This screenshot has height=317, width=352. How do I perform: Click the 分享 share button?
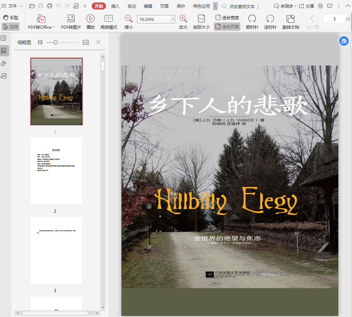(307, 6)
